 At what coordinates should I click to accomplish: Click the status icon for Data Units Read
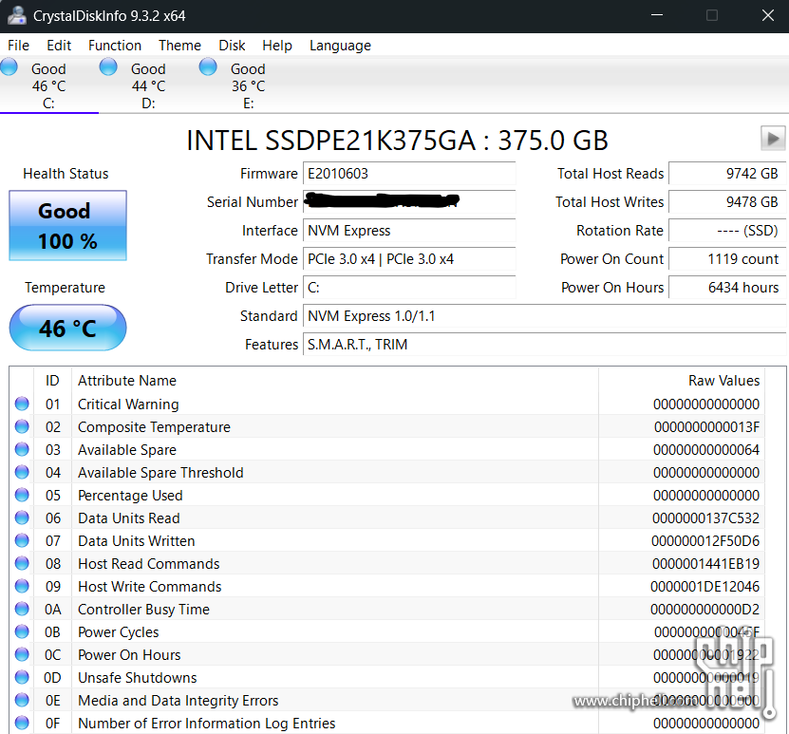pos(22,518)
